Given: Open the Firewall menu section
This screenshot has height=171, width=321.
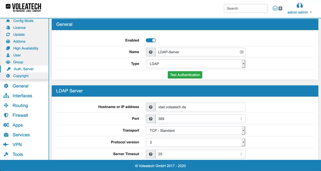Looking at the screenshot, I should point(20,115).
